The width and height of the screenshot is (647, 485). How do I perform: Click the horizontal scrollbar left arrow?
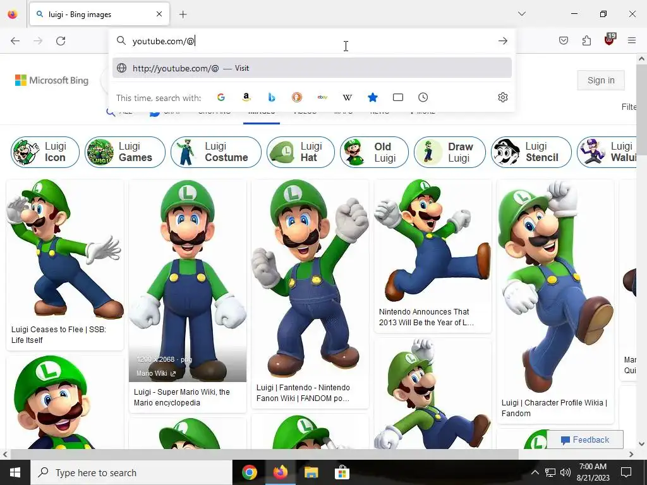coord(5,454)
